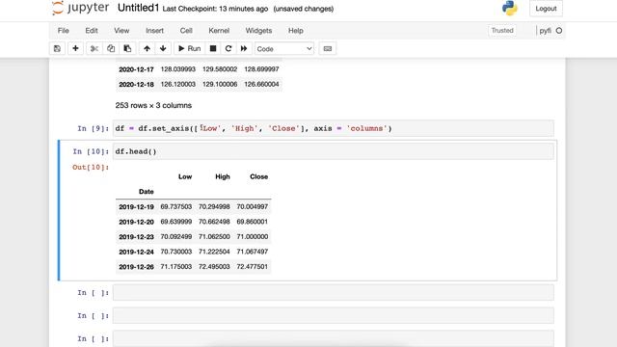
Task: Interrupt the kernel with the stop icon
Action: pyautogui.click(x=213, y=49)
